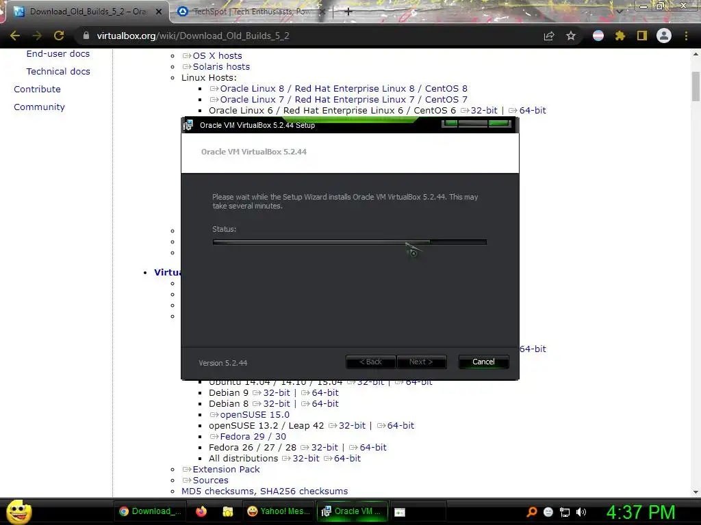Viewport: 701px width, 525px height.
Task: Open the MD5 checksums link
Action: point(218,491)
